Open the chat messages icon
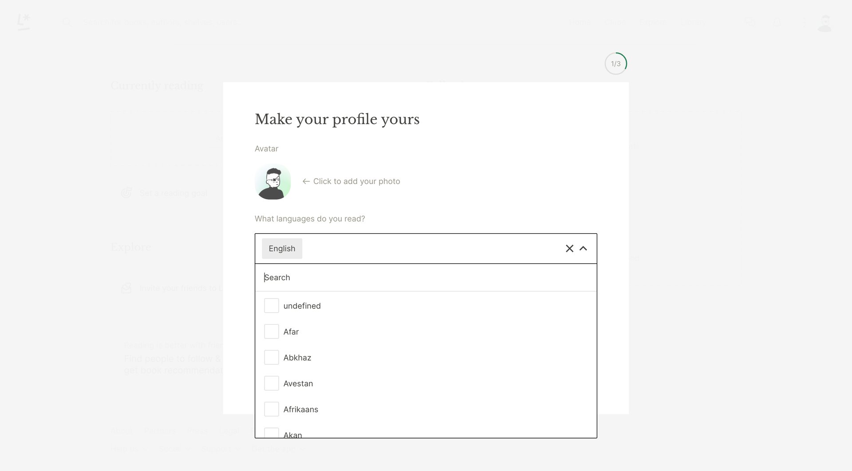Viewport: 852px width, 471px height. point(749,22)
